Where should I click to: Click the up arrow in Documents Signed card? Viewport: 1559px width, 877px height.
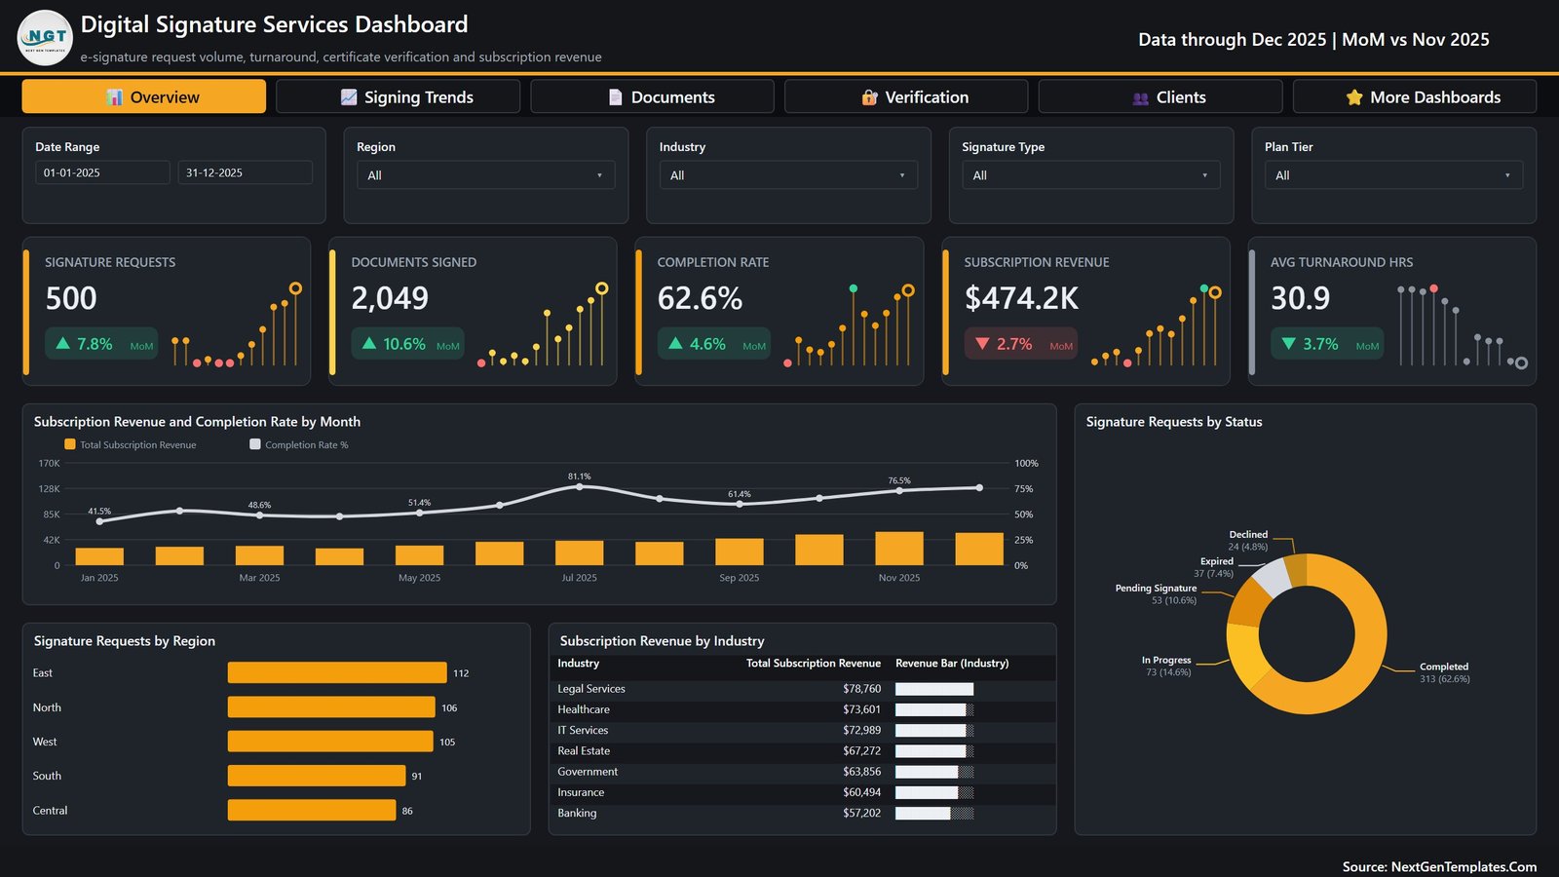[369, 343]
